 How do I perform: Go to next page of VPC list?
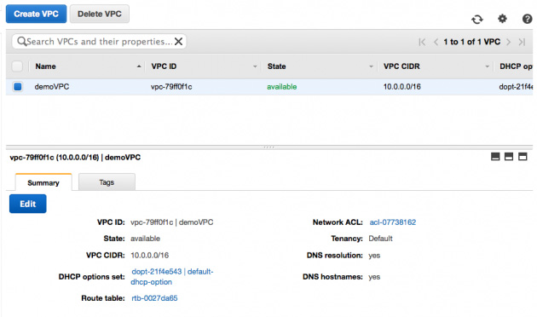[x=508, y=42]
